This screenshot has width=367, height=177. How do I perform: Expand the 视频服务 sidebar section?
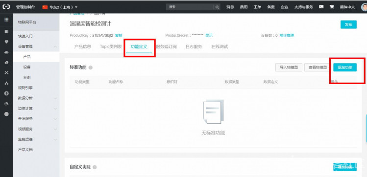(55, 129)
